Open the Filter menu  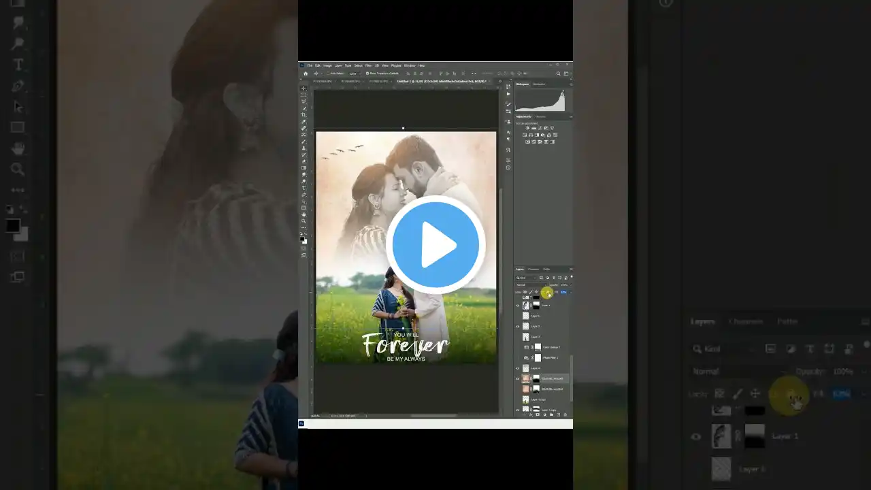click(x=369, y=65)
